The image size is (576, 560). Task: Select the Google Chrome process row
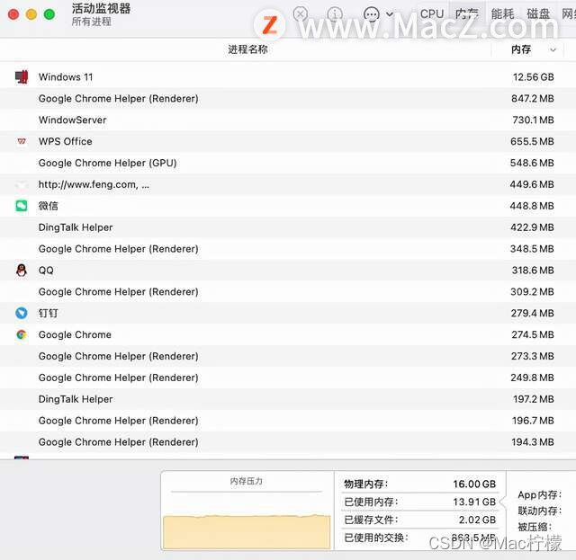[288, 334]
